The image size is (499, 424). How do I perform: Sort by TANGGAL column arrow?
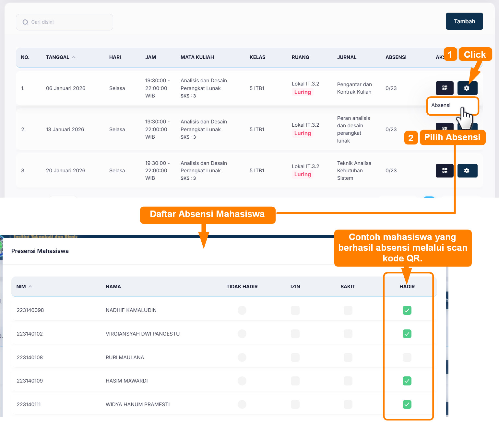[74, 57]
